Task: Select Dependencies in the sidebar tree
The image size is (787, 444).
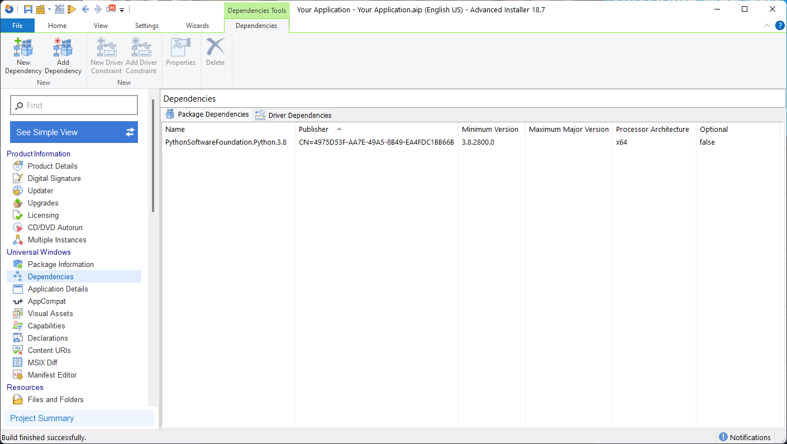Action: [x=74, y=276]
